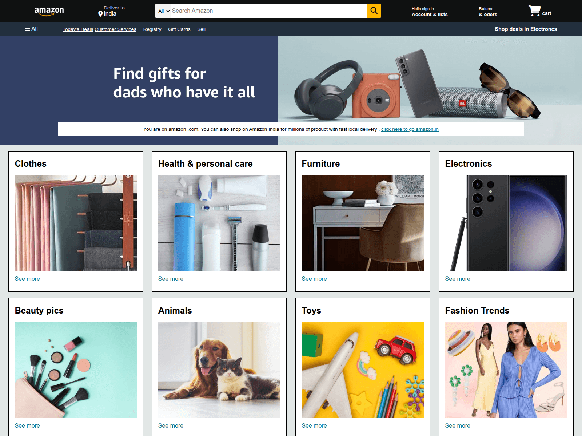
Task: Open the hamburger All menu
Action: pos(31,29)
